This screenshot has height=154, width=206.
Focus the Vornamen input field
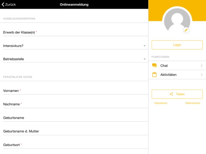[76, 91]
